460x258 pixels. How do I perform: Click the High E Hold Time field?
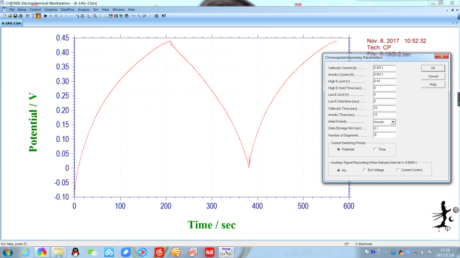click(x=384, y=88)
